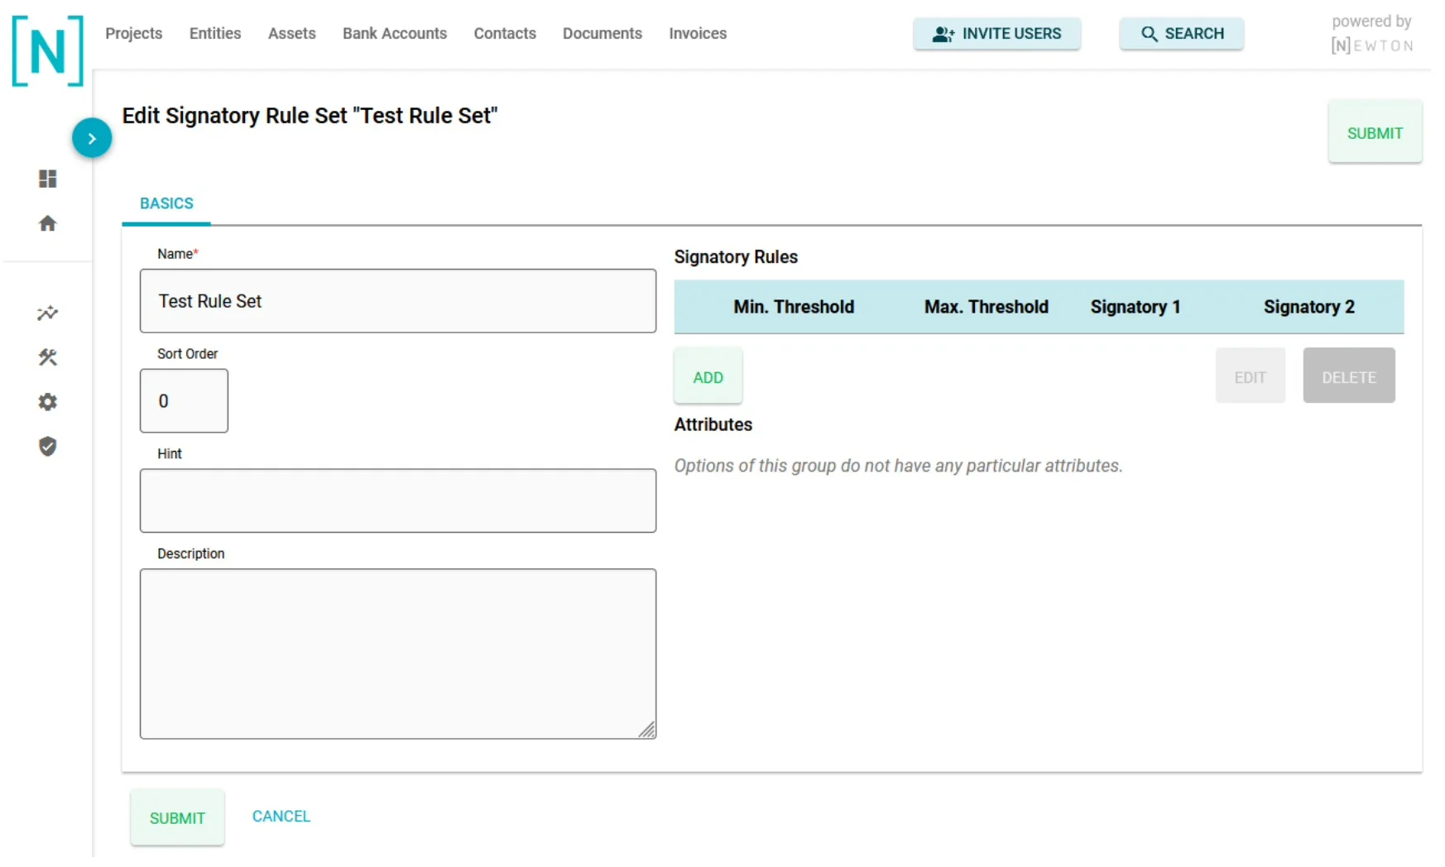Click the Edit signatory rule button

pyautogui.click(x=1250, y=376)
